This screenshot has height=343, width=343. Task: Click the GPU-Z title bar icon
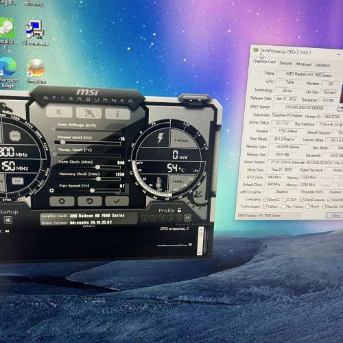tap(256, 50)
